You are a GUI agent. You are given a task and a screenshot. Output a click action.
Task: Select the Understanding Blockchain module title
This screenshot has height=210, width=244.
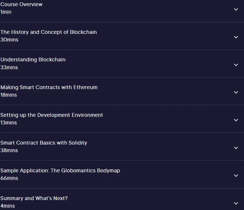point(33,60)
